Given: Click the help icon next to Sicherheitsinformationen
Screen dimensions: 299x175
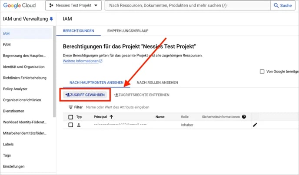Looking at the screenshot, I should click(244, 117).
